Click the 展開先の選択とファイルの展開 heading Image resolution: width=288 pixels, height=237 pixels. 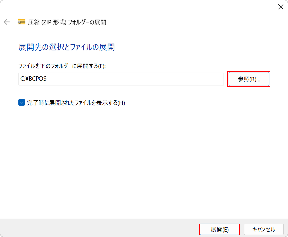66,47
